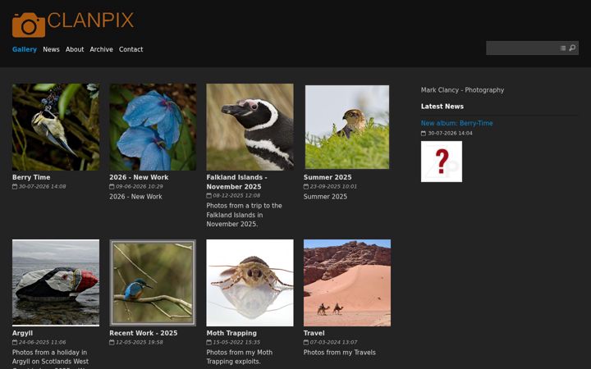Open the Argyll album title
591x369 pixels.
[x=23, y=333]
